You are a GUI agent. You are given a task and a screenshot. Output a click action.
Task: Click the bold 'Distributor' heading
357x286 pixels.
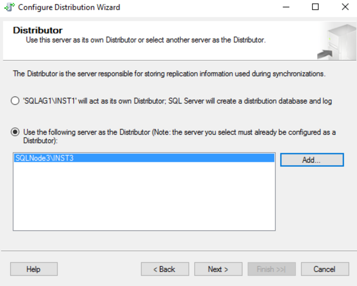[38, 30]
